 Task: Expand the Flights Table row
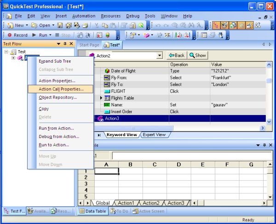pyautogui.click(x=101, y=98)
